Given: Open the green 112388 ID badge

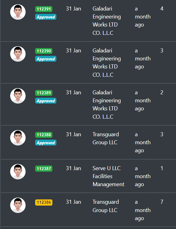Looking at the screenshot, I should point(44,135).
